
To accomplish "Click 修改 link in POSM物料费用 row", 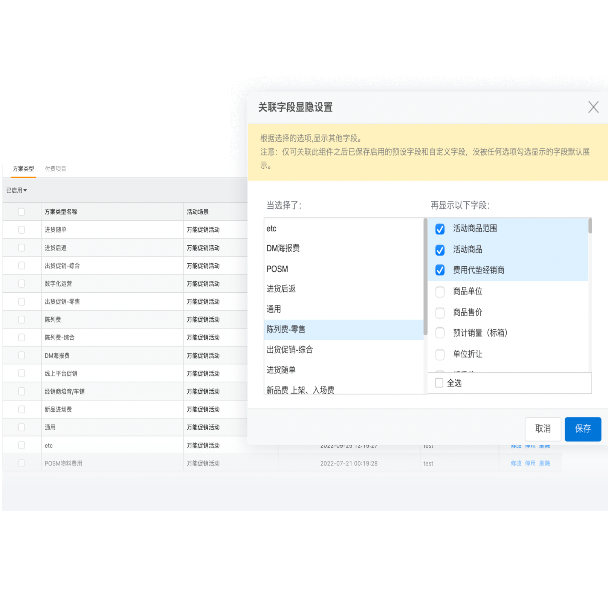I will 516,463.
